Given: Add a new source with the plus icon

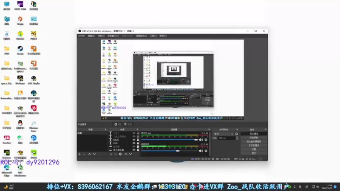Looking at the screenshot, I should (111, 154).
